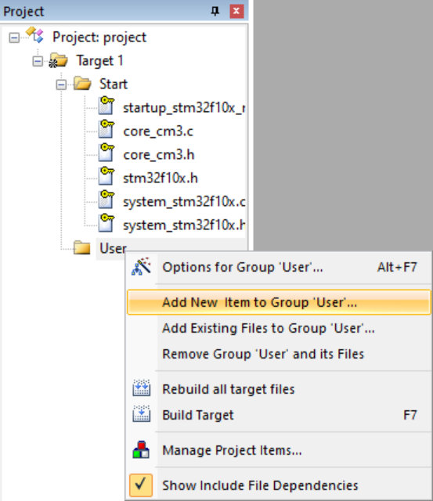Select the core_cm3.h file name

point(159,155)
